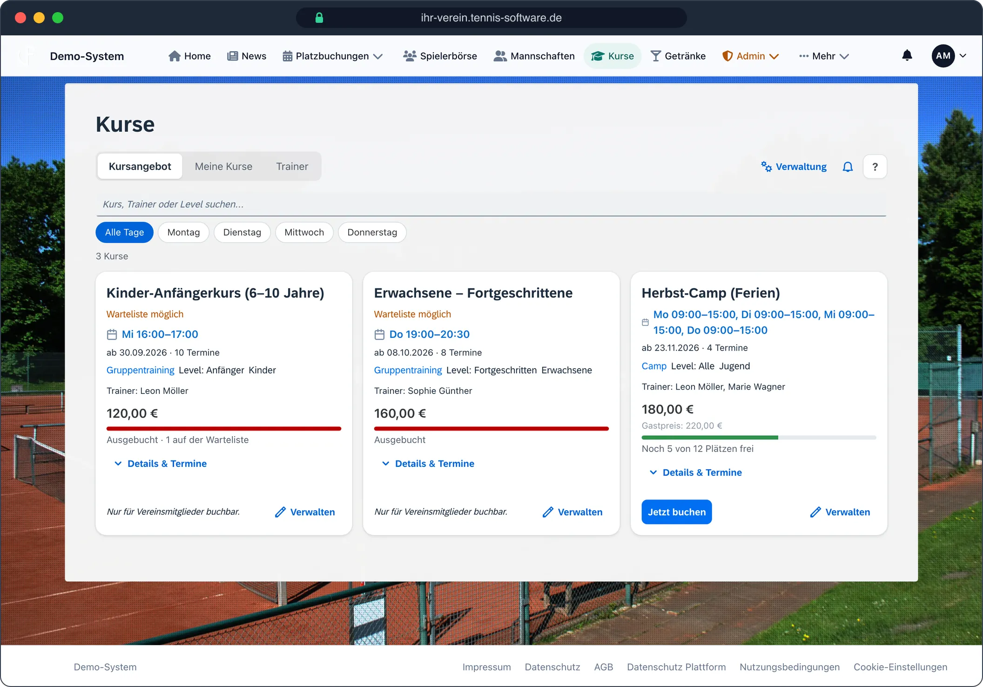Click the Kurse graduation cap icon
Viewport: 983px width, 687px height.
[598, 56]
